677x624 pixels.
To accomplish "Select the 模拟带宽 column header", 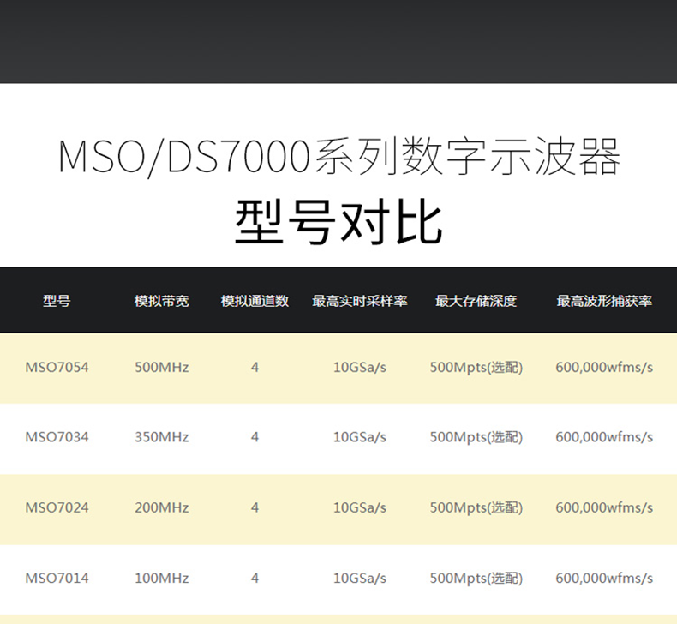I will pos(161,301).
